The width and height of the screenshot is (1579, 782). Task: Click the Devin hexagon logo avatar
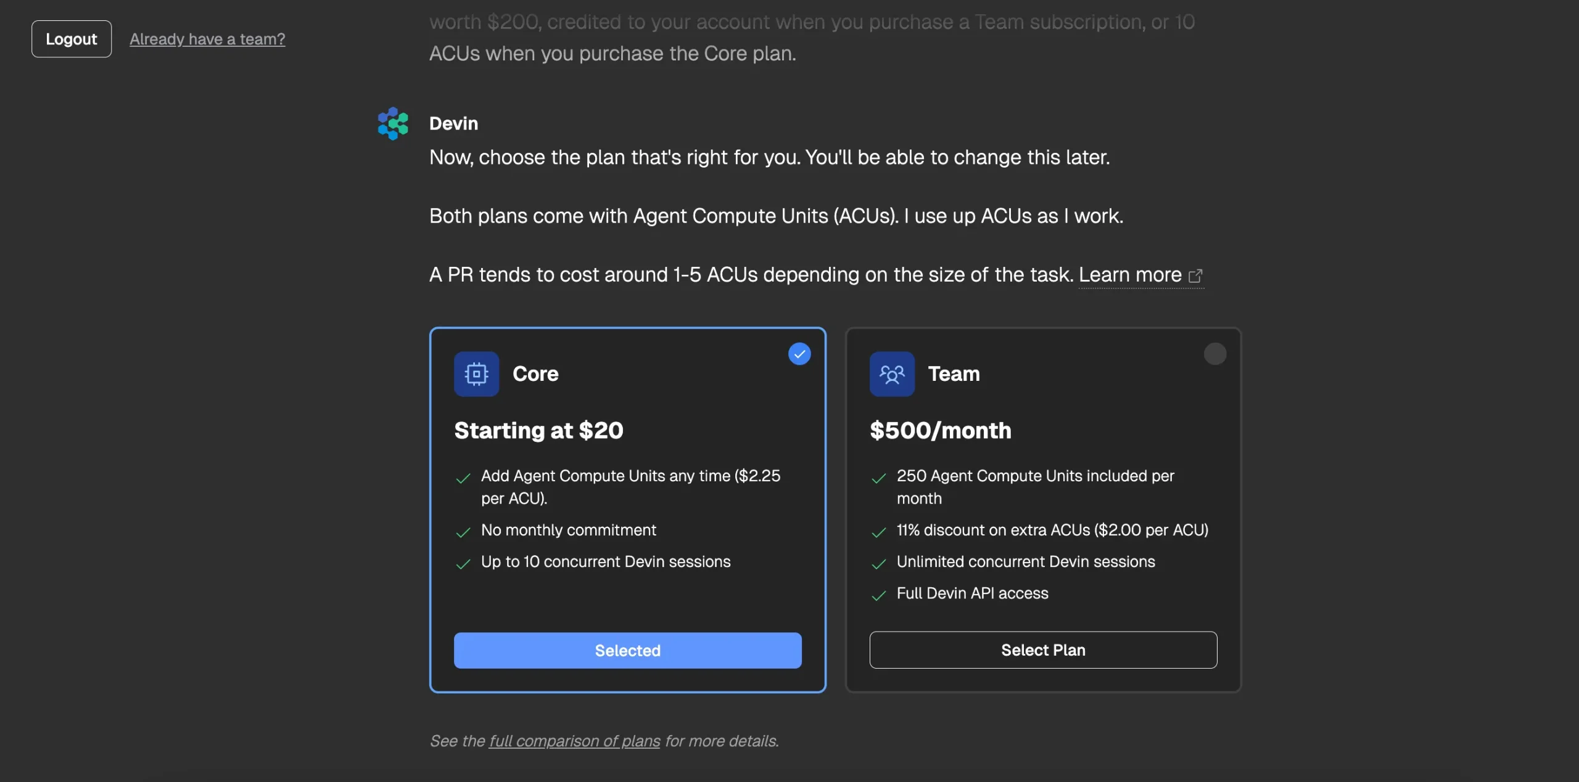pos(393,123)
